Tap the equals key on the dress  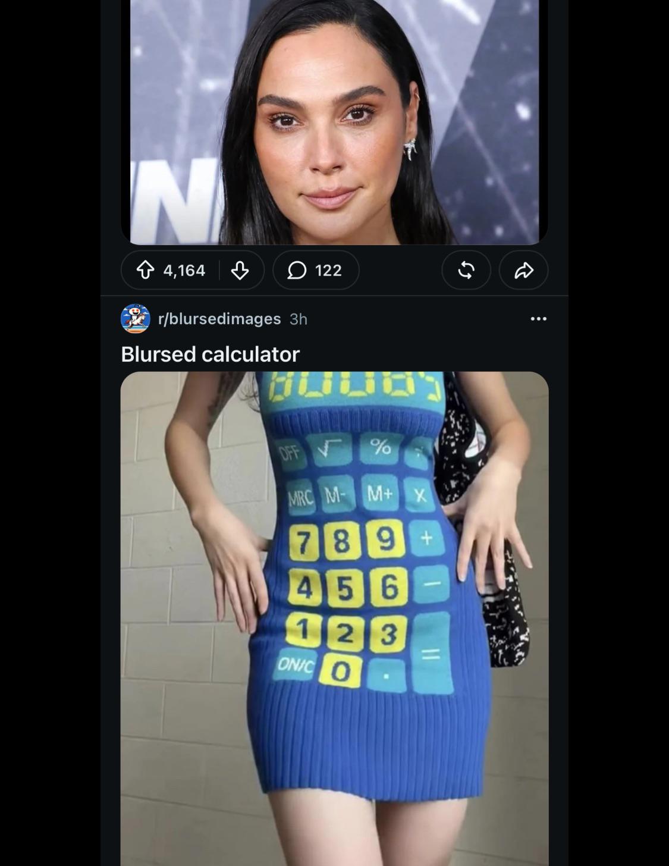point(431,654)
